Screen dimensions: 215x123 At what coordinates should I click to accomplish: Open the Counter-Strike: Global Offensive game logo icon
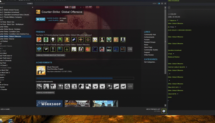click(38, 12)
